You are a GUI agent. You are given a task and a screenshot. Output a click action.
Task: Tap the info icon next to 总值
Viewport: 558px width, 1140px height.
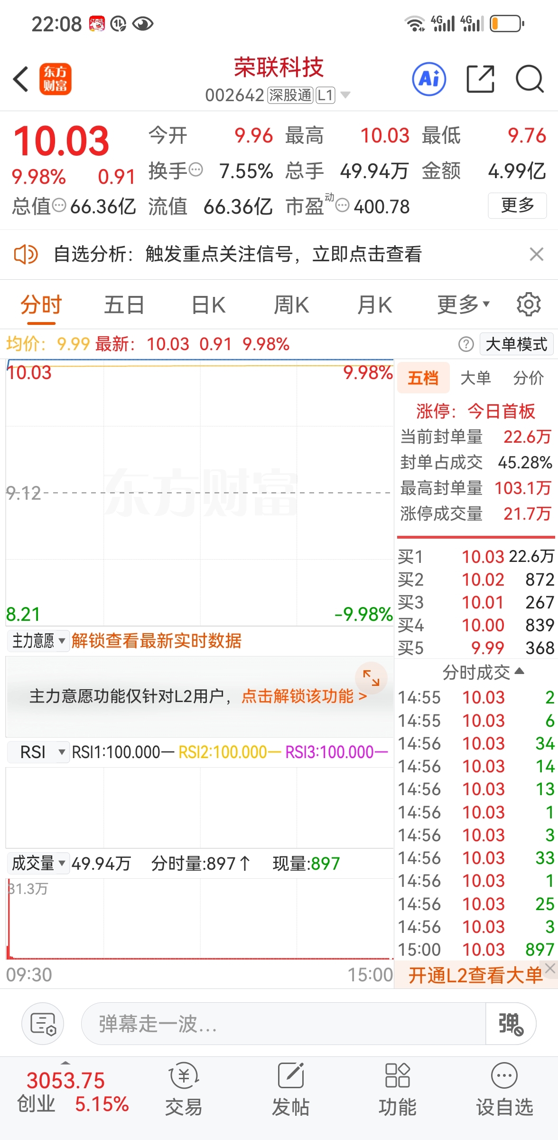(59, 206)
